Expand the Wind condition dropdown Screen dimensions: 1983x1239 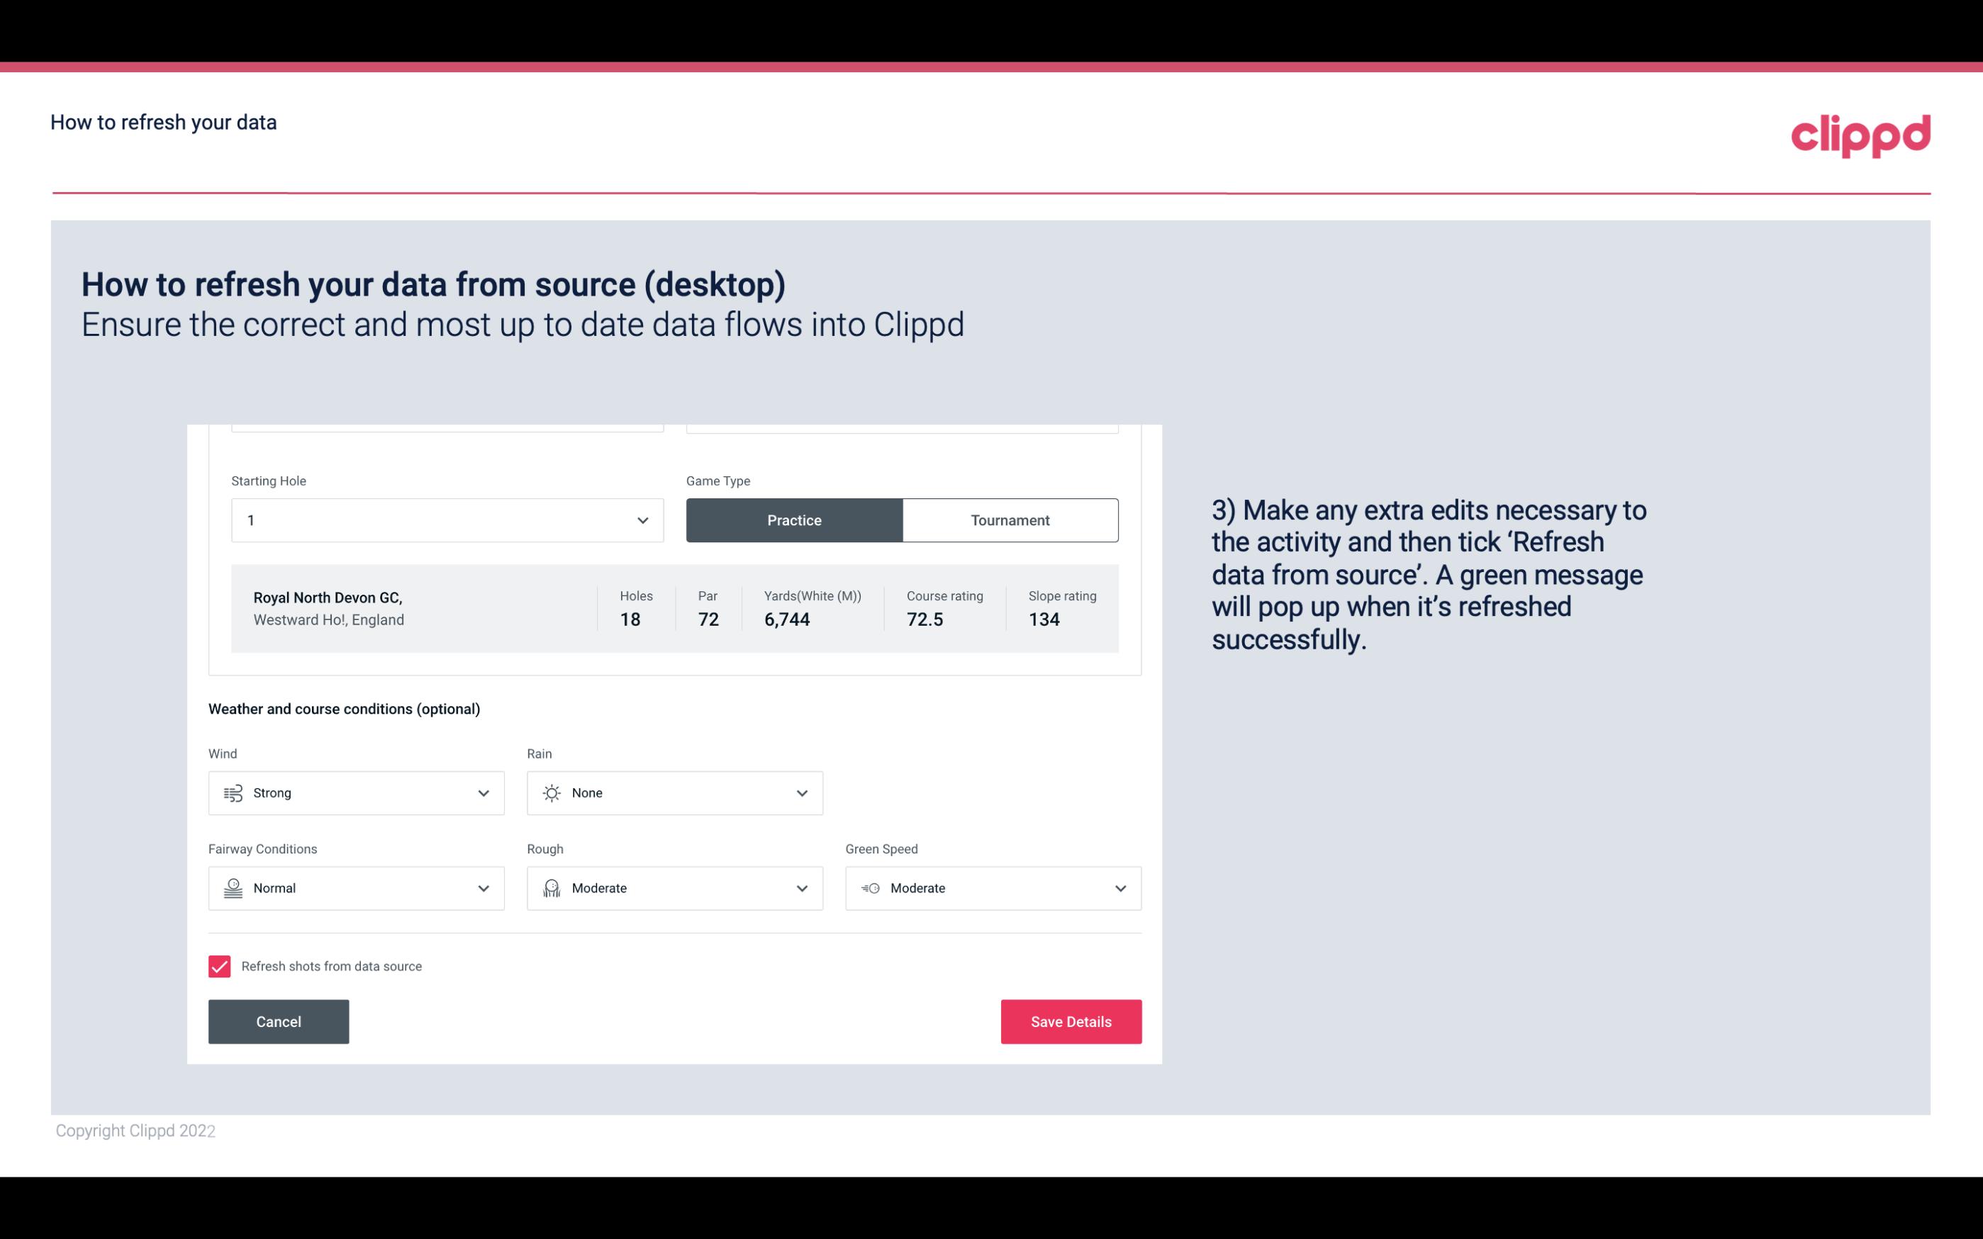click(481, 792)
